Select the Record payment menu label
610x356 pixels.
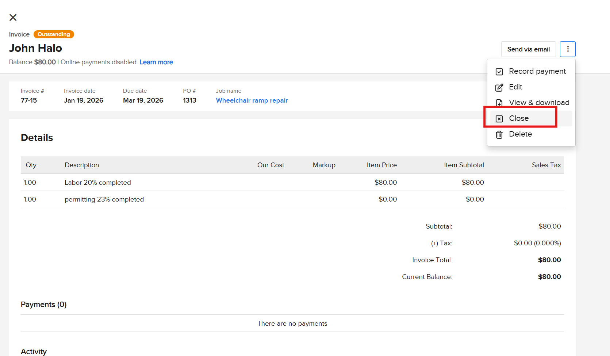(537, 71)
